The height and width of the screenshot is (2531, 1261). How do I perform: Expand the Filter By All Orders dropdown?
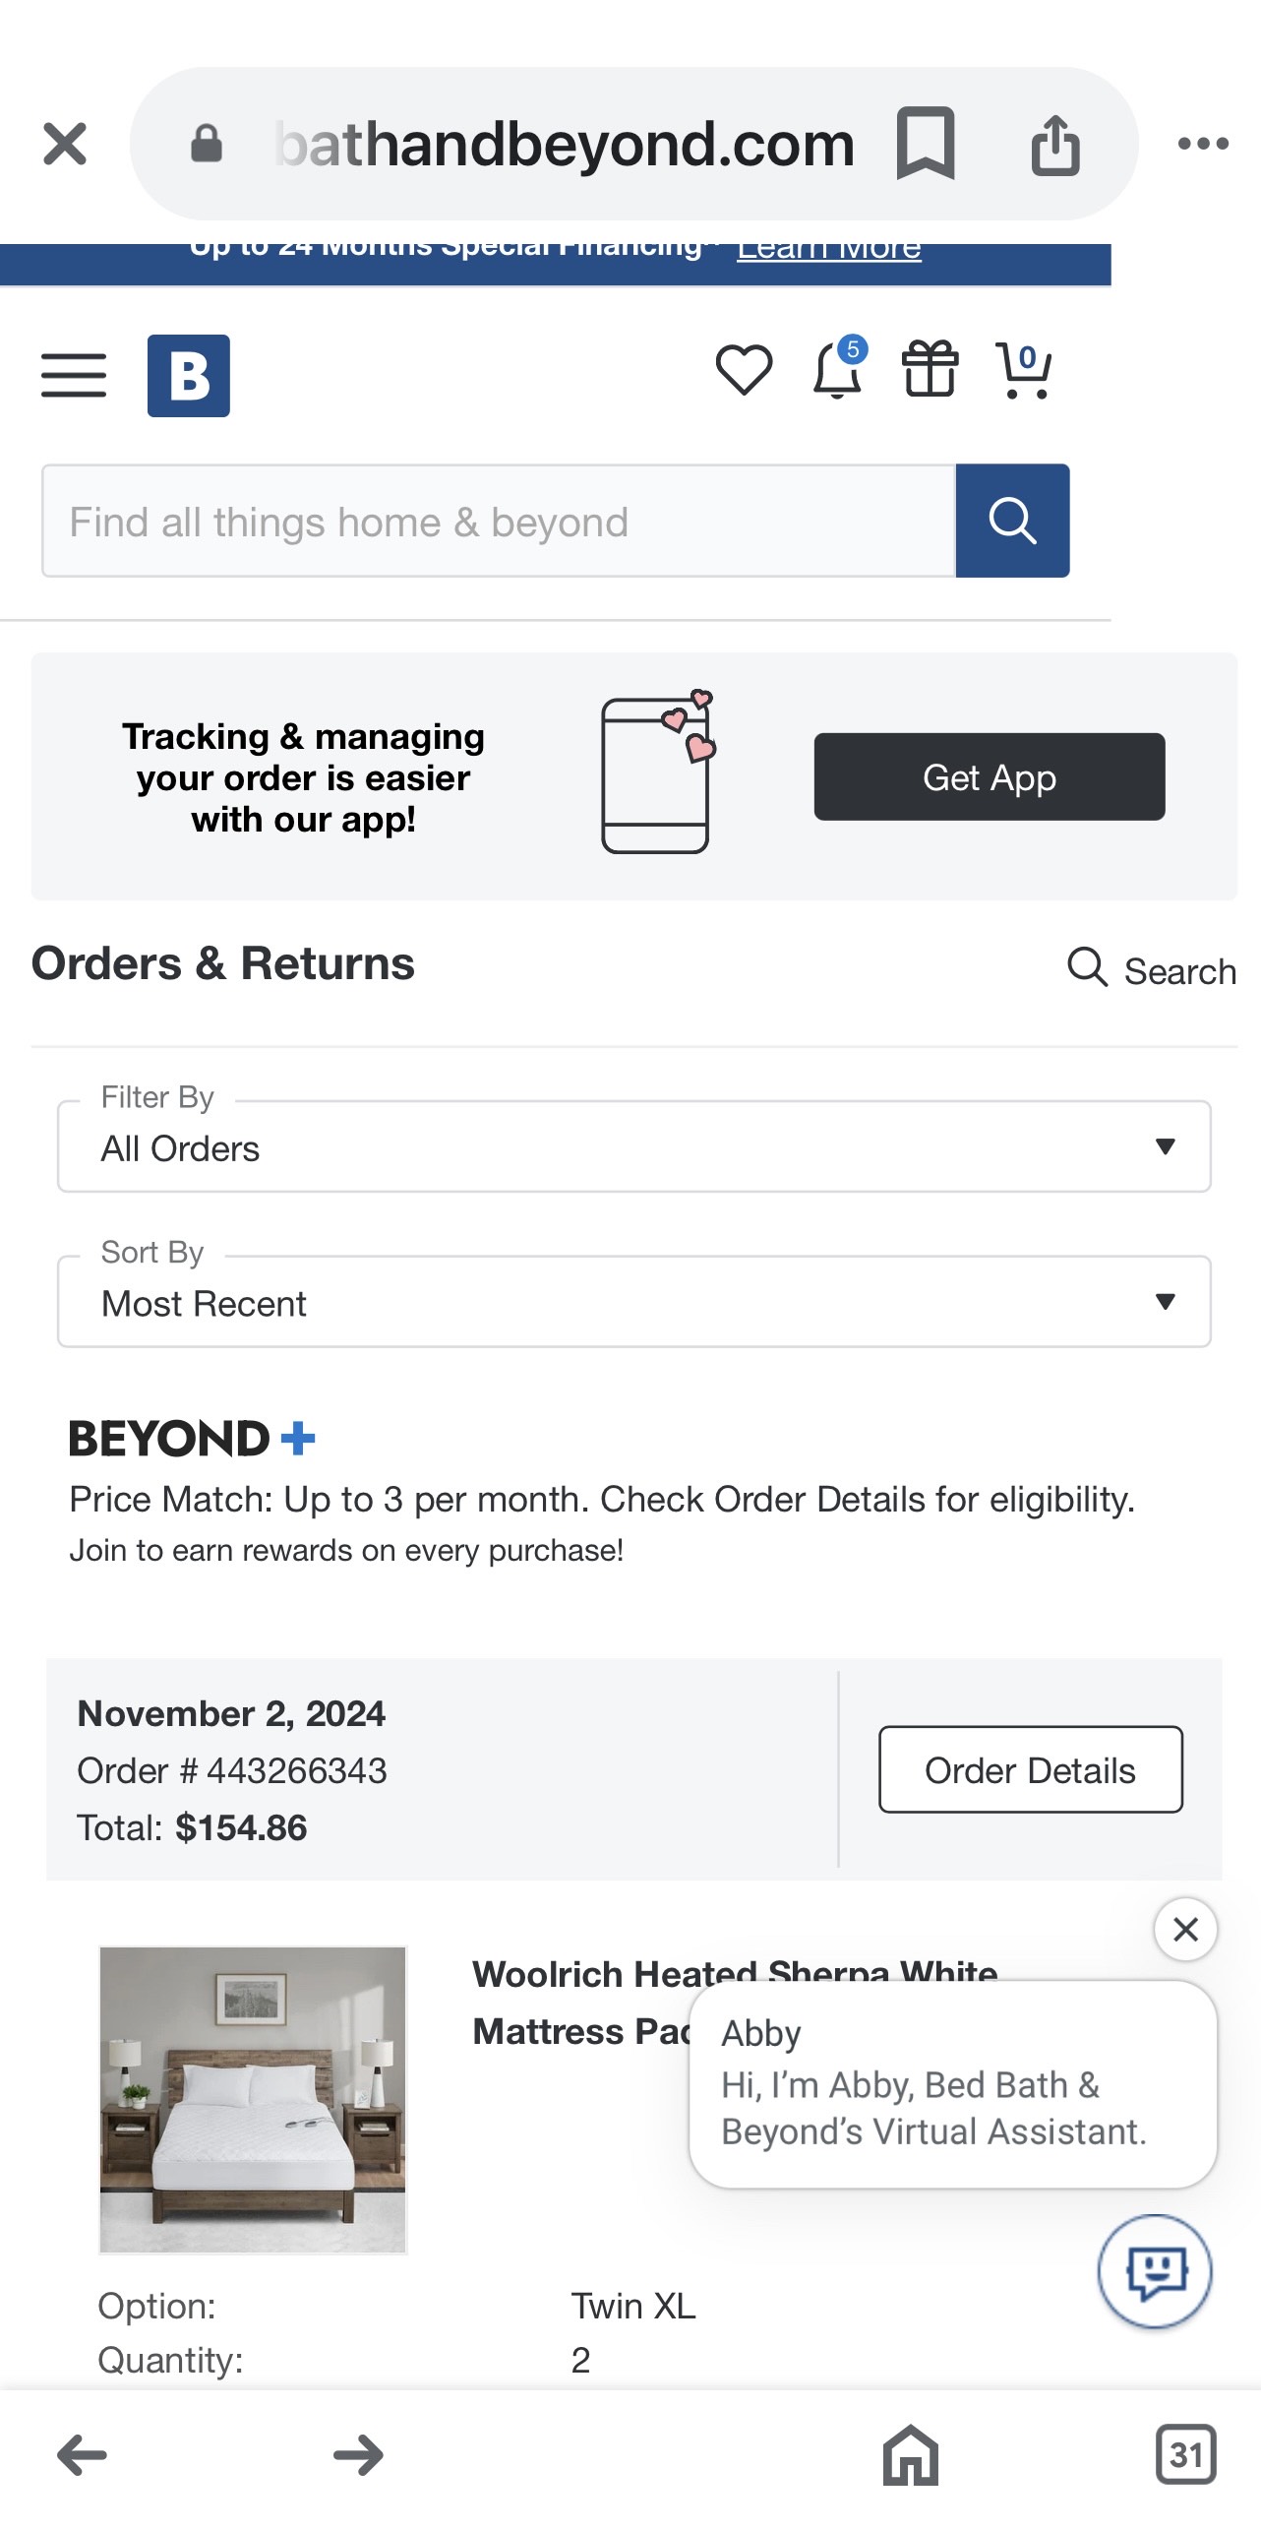point(634,1146)
